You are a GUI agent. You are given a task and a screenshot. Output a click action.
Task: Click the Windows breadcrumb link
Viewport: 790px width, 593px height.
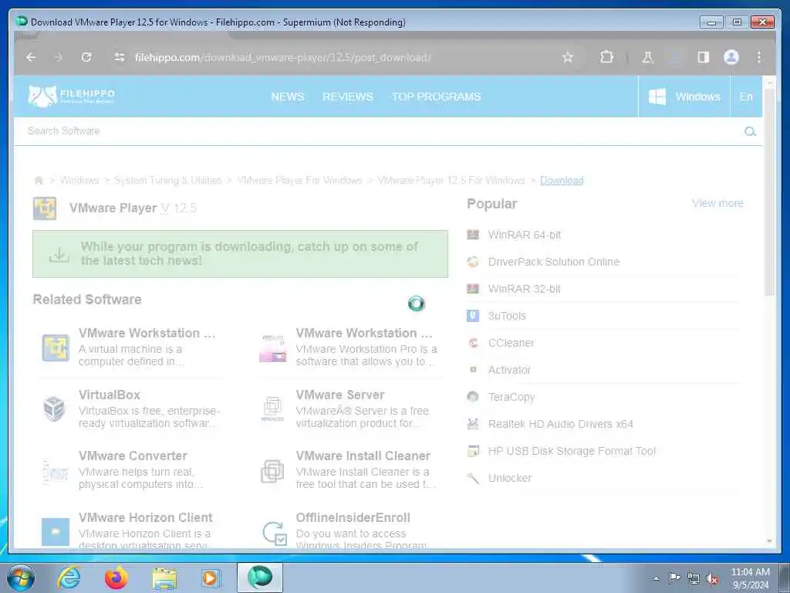coord(79,181)
